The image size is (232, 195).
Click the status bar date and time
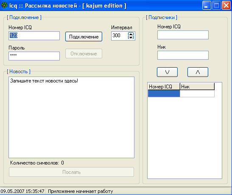point(22,191)
